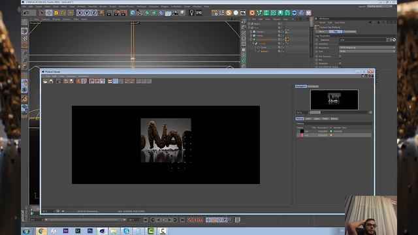Open the Projection dropdown

367,48
